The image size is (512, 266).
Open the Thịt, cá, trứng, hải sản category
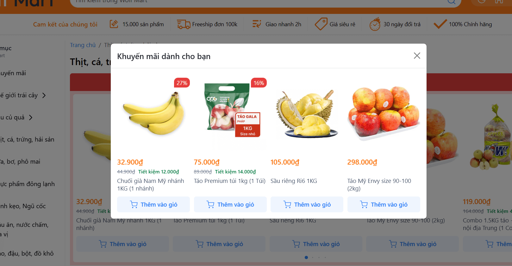(27, 139)
